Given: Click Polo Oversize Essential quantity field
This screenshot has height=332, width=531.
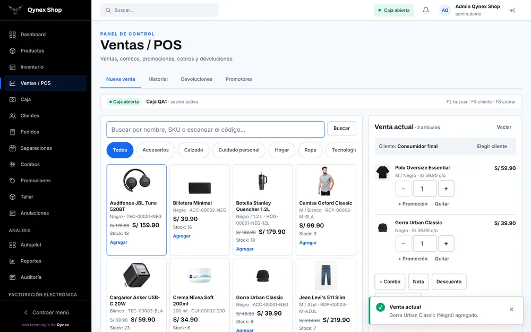Looking at the screenshot, I should click(424, 189).
